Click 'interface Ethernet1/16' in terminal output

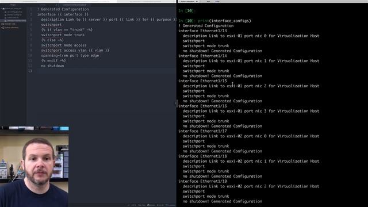click(x=202, y=106)
